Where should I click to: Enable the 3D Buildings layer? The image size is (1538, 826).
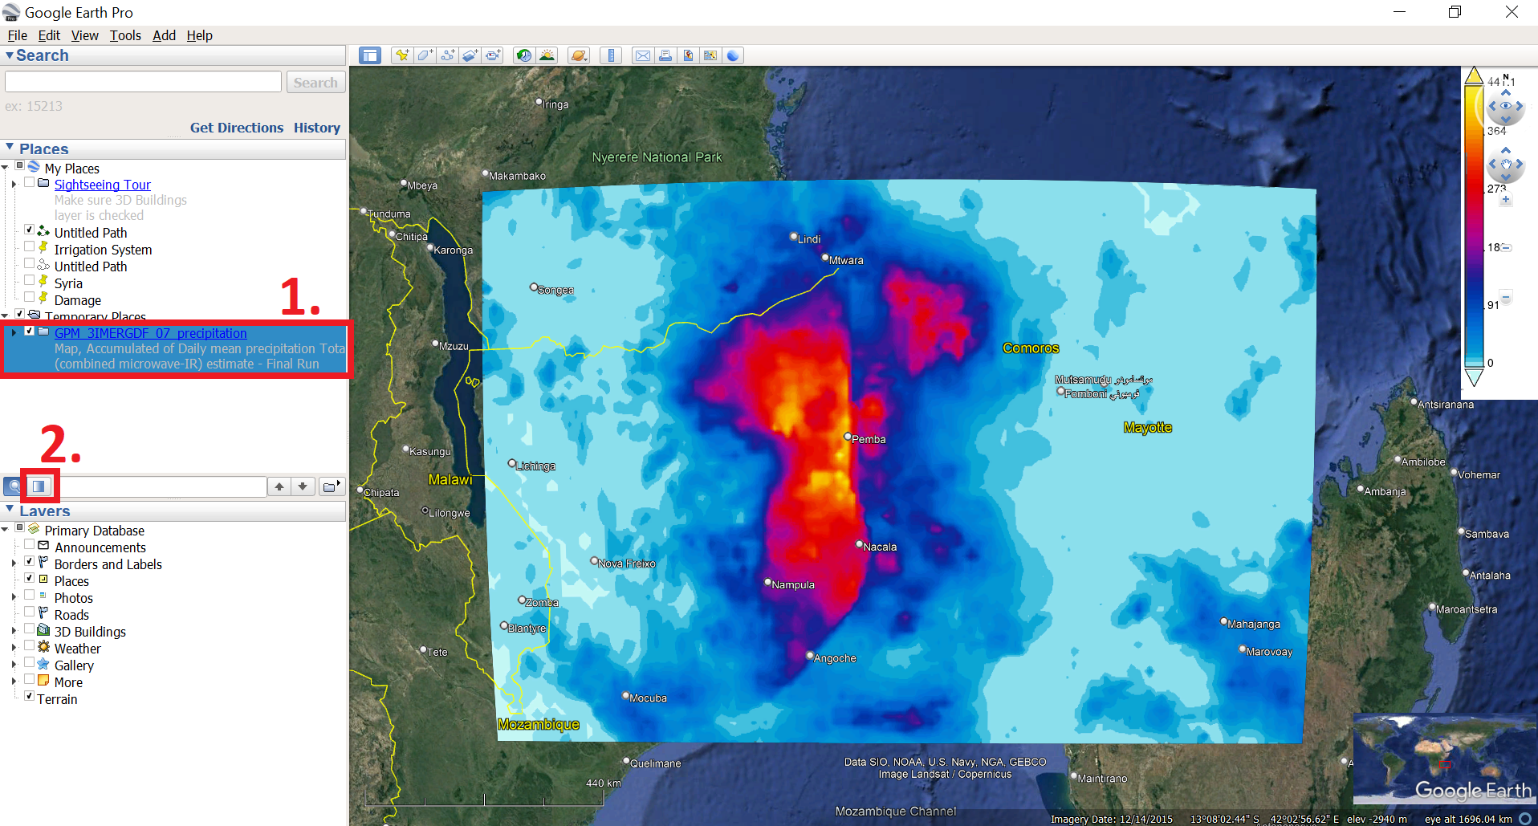(29, 629)
